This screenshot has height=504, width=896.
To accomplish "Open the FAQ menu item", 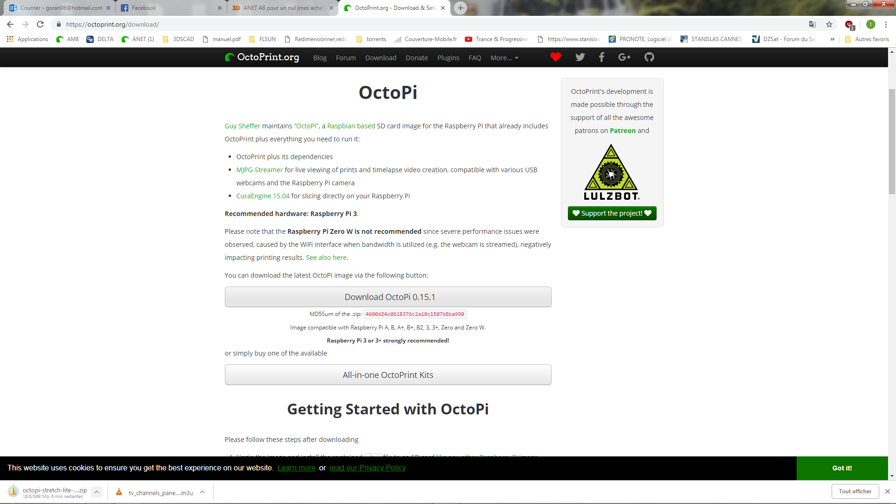I will click(x=475, y=58).
